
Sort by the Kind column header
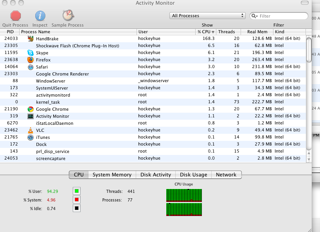coord(289,32)
